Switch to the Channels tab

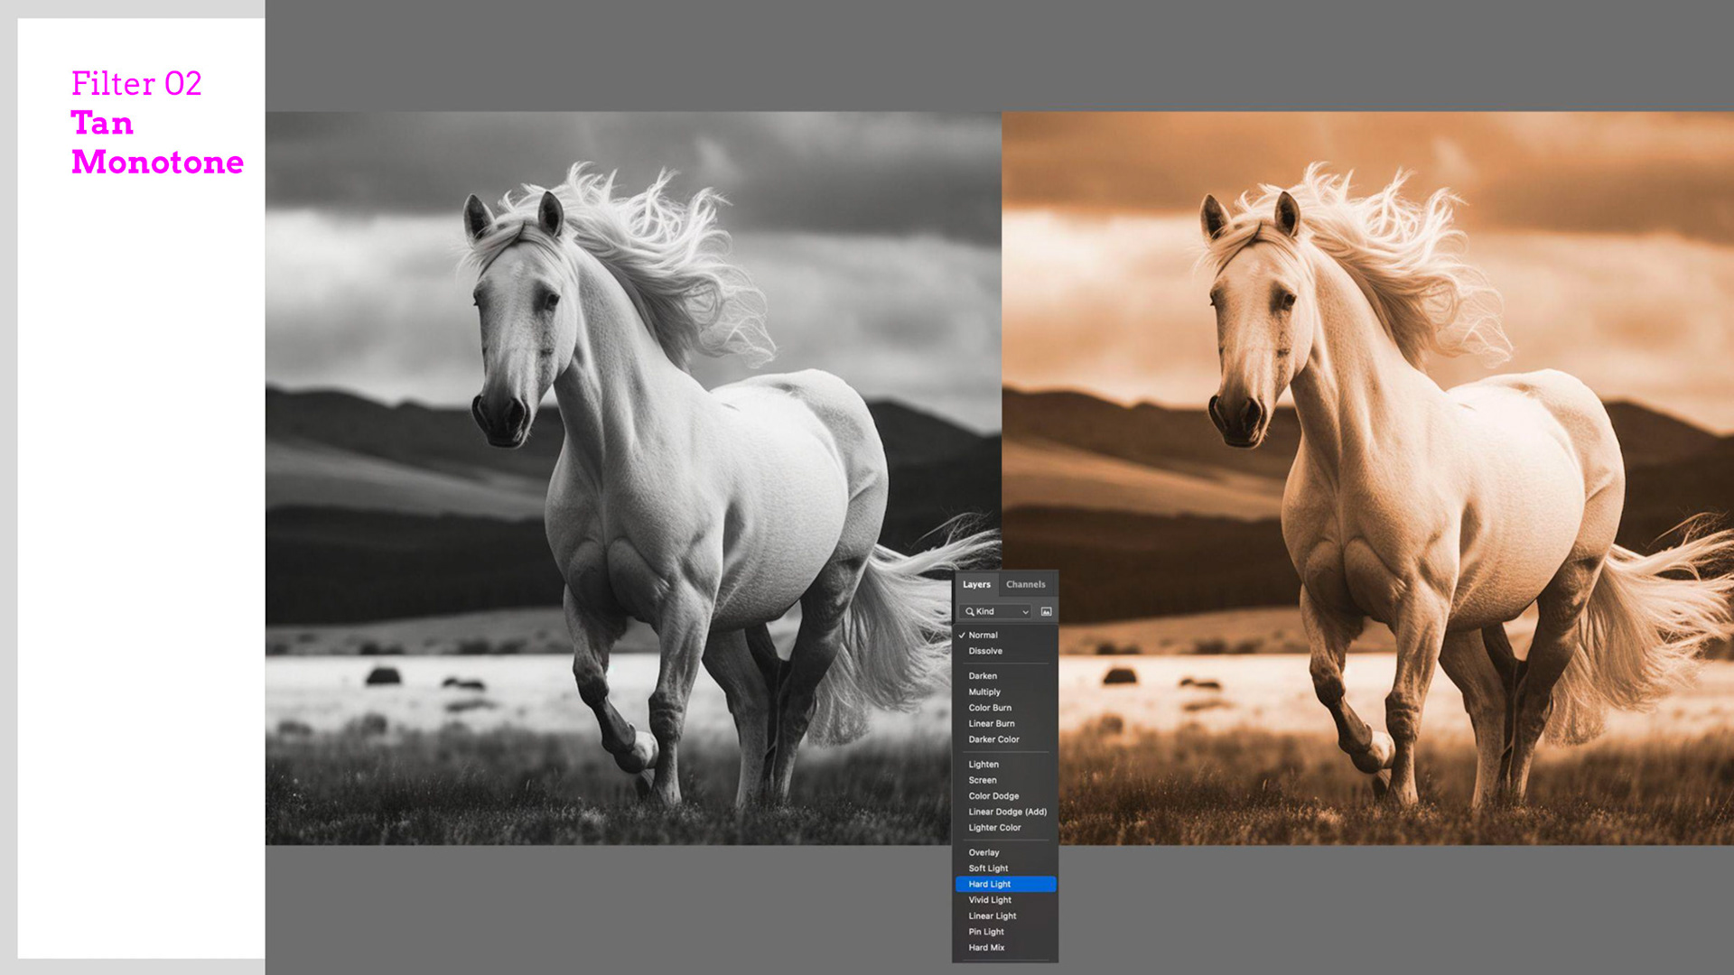[1025, 584]
